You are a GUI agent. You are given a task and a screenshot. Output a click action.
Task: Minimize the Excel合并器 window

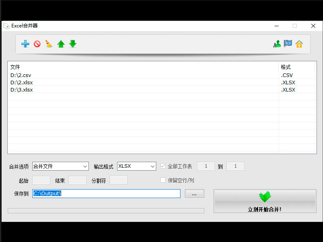tap(277, 26)
